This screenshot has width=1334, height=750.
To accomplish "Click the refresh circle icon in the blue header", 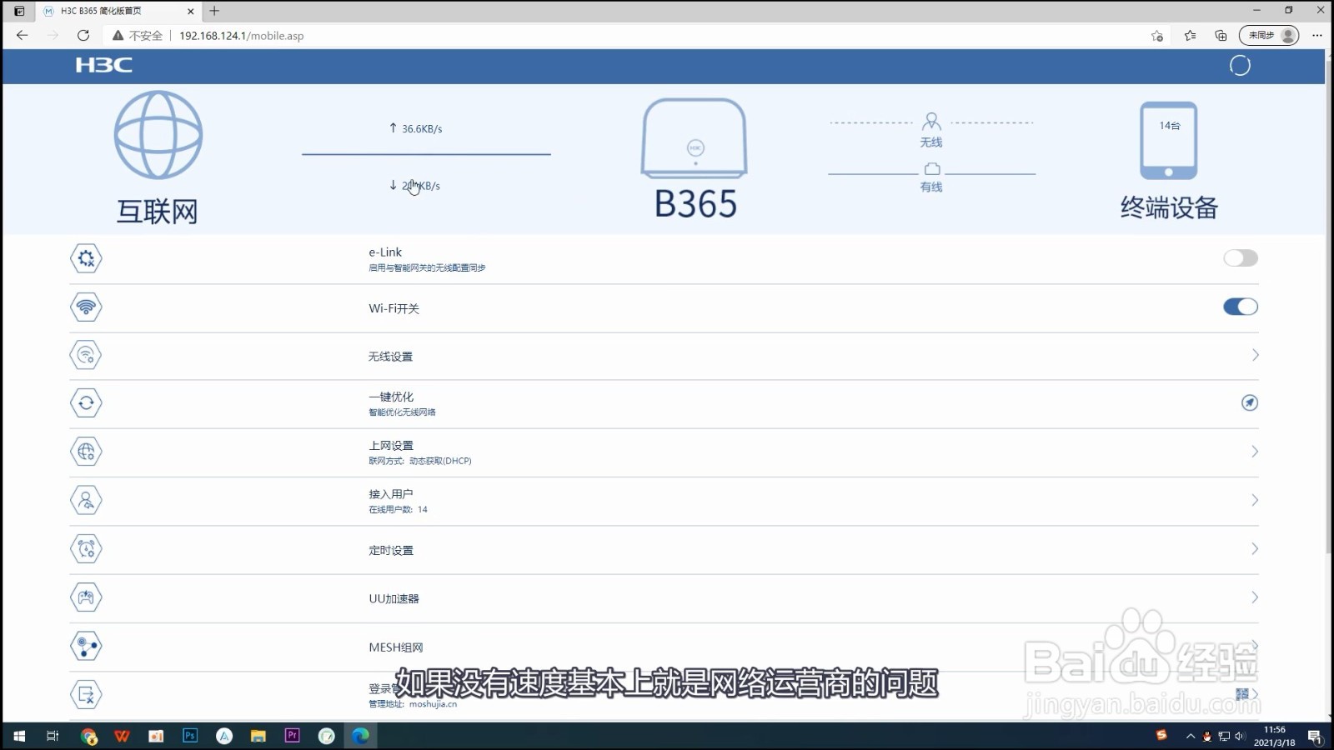I will [x=1240, y=66].
